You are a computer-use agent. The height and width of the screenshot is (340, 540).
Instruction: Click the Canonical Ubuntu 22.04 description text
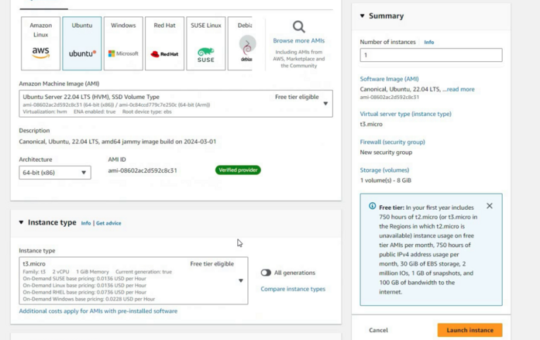(x=118, y=142)
